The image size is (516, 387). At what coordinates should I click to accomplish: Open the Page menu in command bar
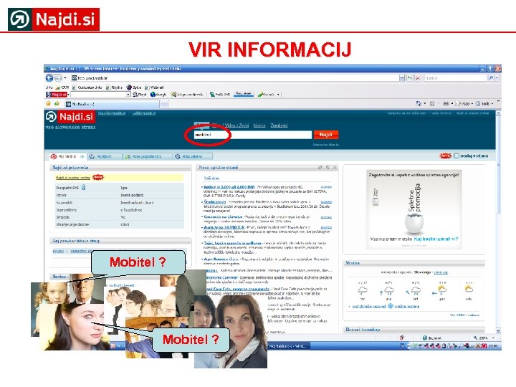[x=464, y=104]
